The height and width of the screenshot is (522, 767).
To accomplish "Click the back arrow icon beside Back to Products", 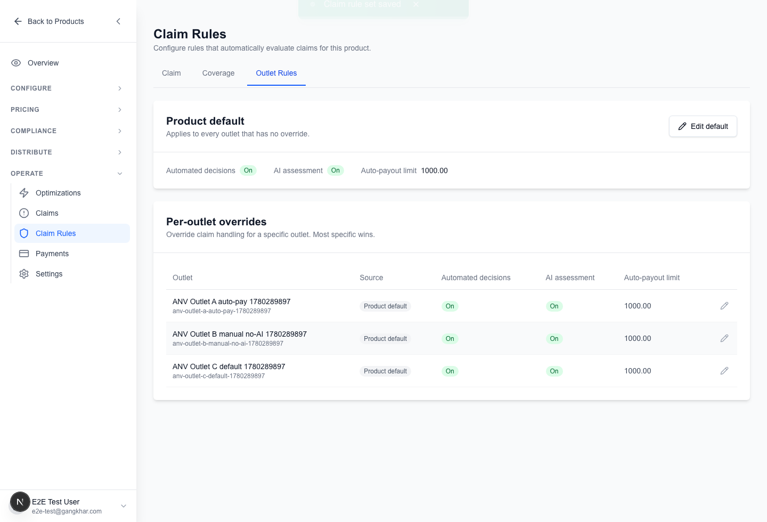I will (x=18, y=21).
